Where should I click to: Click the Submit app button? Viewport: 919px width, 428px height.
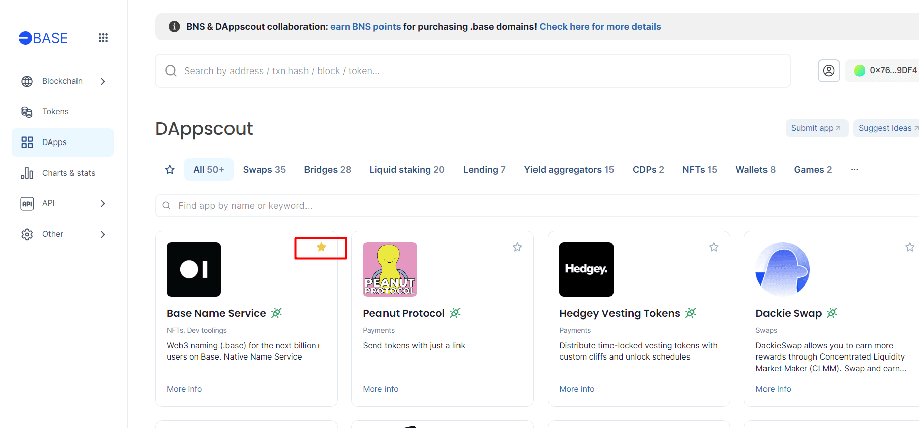[817, 128]
